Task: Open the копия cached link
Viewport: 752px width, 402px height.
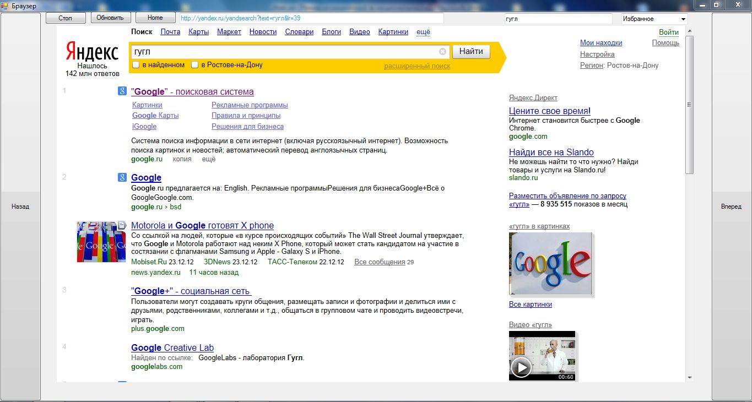Action: point(182,159)
